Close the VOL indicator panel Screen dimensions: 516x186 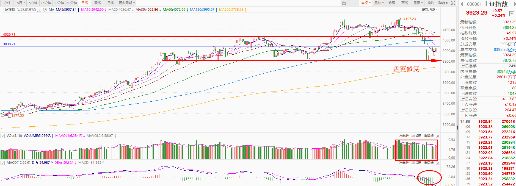click(x=438, y=136)
